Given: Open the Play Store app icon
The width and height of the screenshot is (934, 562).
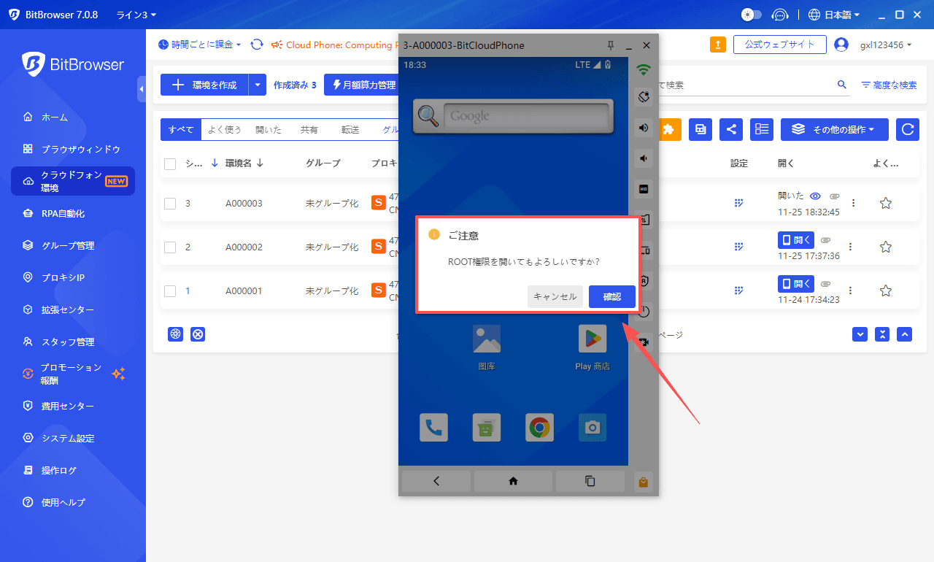Looking at the screenshot, I should 592,339.
